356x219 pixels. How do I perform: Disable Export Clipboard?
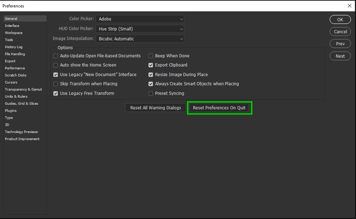[151, 65]
